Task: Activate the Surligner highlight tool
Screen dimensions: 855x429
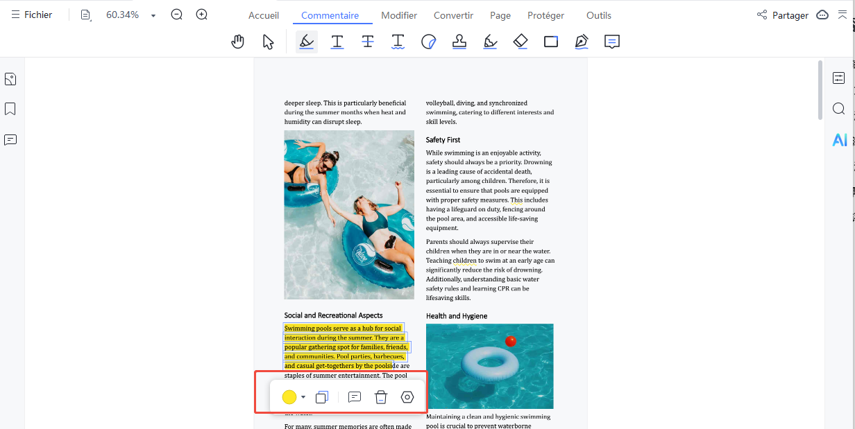Action: pos(306,42)
